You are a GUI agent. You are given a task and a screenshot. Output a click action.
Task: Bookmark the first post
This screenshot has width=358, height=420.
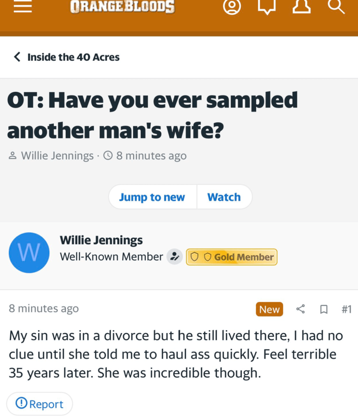click(324, 309)
